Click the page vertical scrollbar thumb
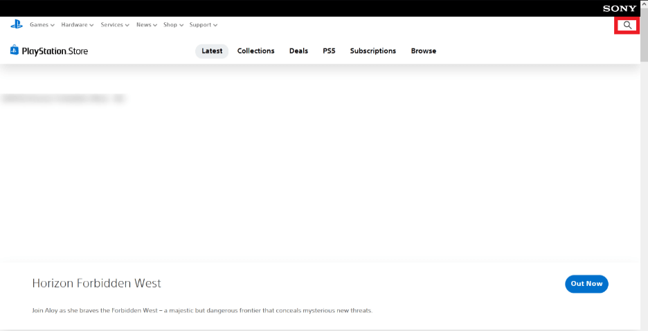 tap(645, 35)
